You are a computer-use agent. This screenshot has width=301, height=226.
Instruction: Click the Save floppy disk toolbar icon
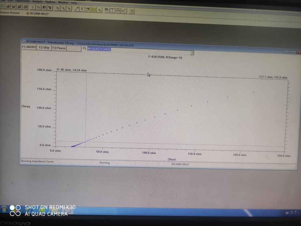click(x=14, y=7)
